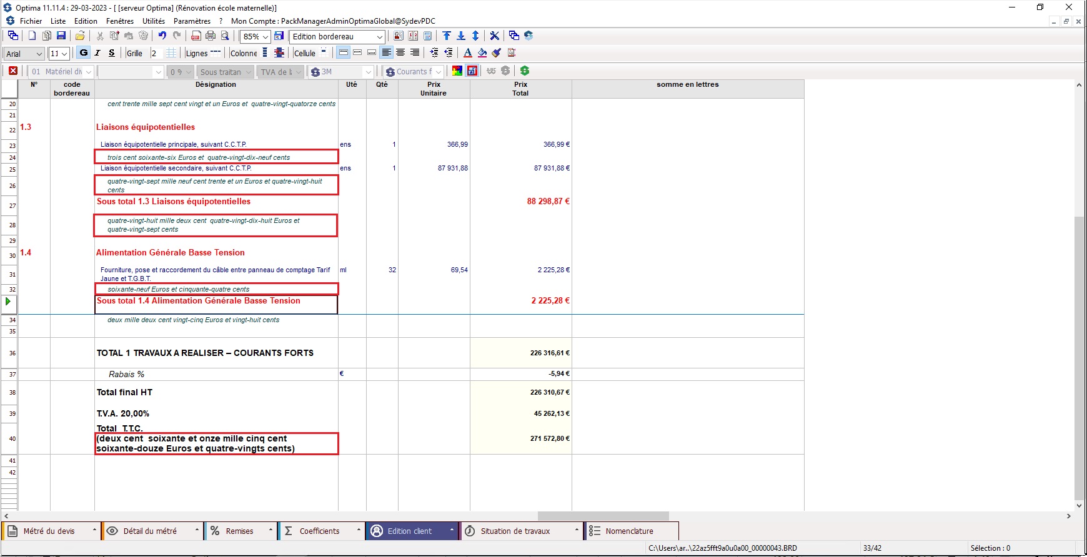Open the wrench and screwdriver tools icon
Screen dimensions: 1087x557
click(x=494, y=36)
